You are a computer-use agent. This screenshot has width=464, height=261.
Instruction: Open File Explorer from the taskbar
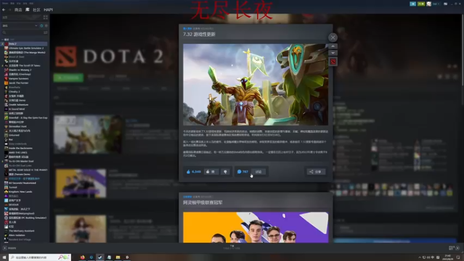(118, 258)
